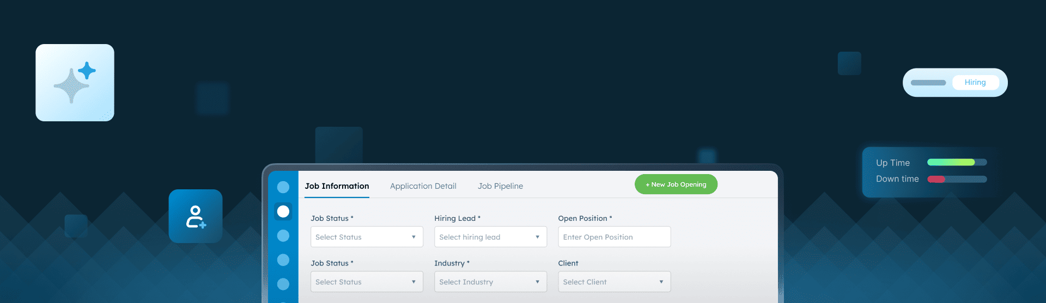Screen dimensions: 1046x303
Task: Select the top circle in blue sidebar
Action: tap(283, 187)
